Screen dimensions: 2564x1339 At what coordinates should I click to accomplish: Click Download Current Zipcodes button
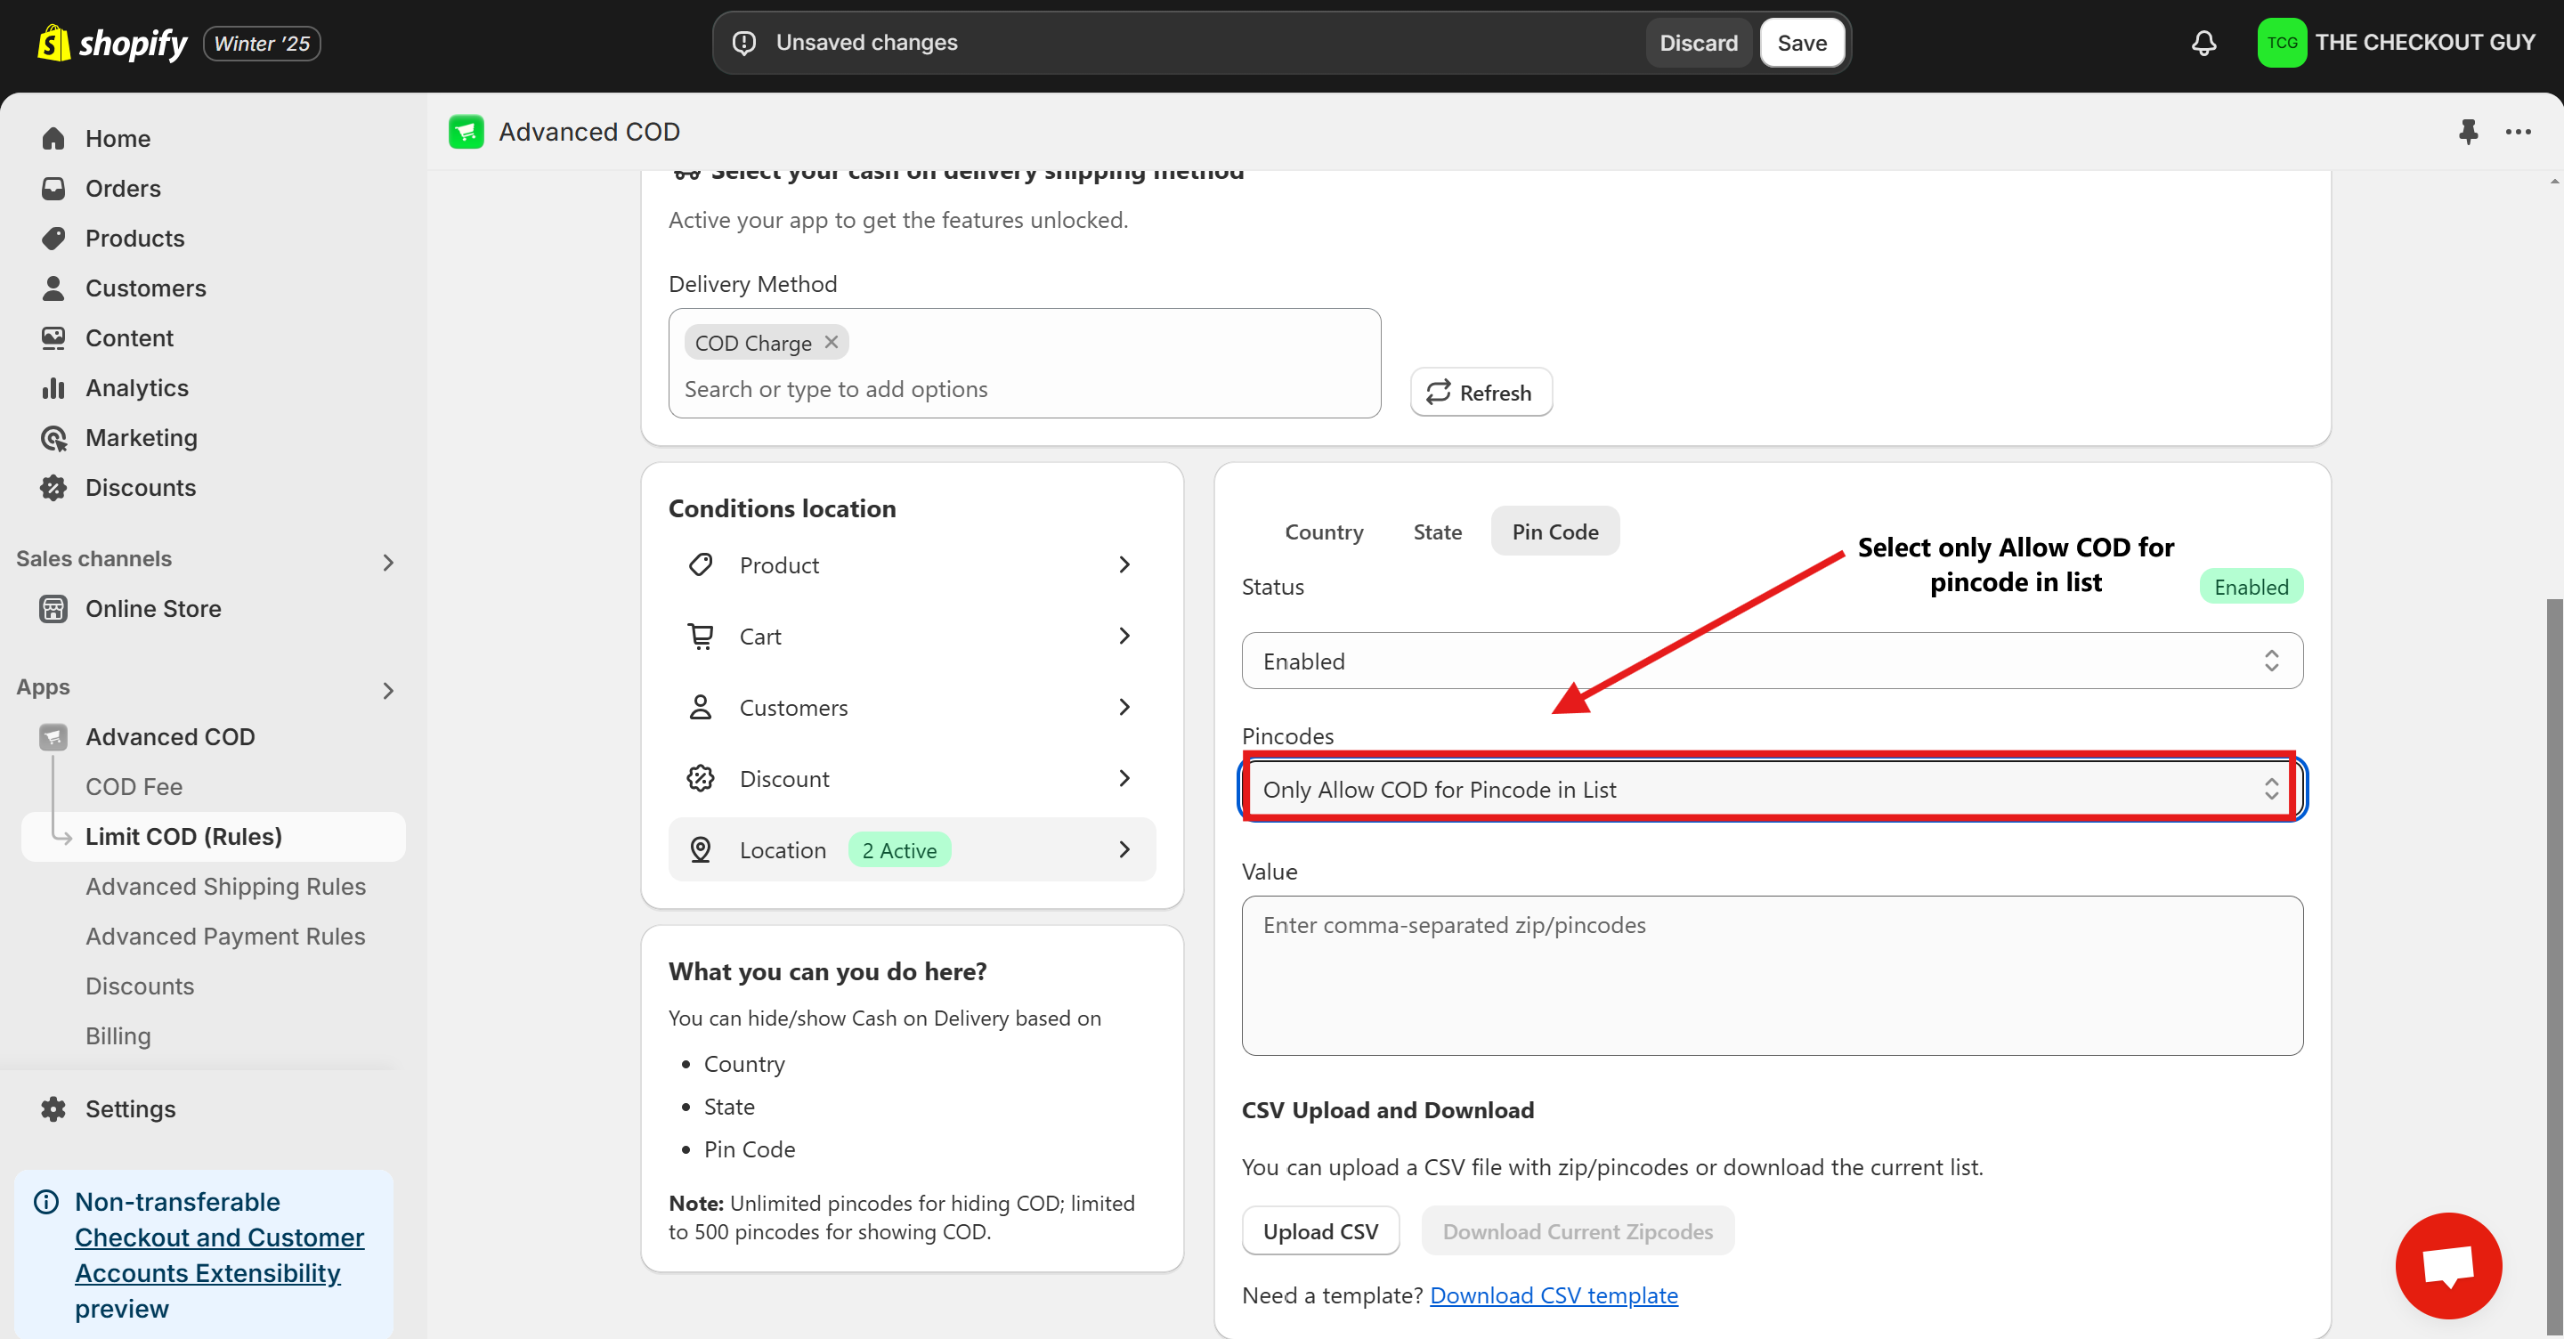pyautogui.click(x=1578, y=1231)
